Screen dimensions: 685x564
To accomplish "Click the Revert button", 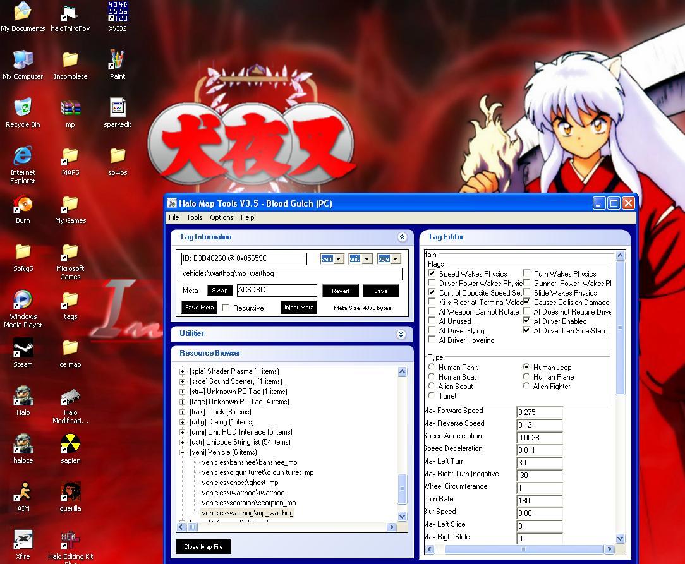I will point(341,291).
